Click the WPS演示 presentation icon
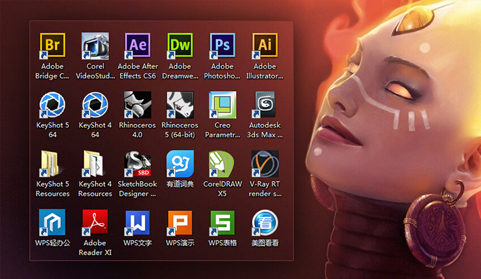Image resolution: width=481 pixels, height=279 pixels. (x=180, y=223)
